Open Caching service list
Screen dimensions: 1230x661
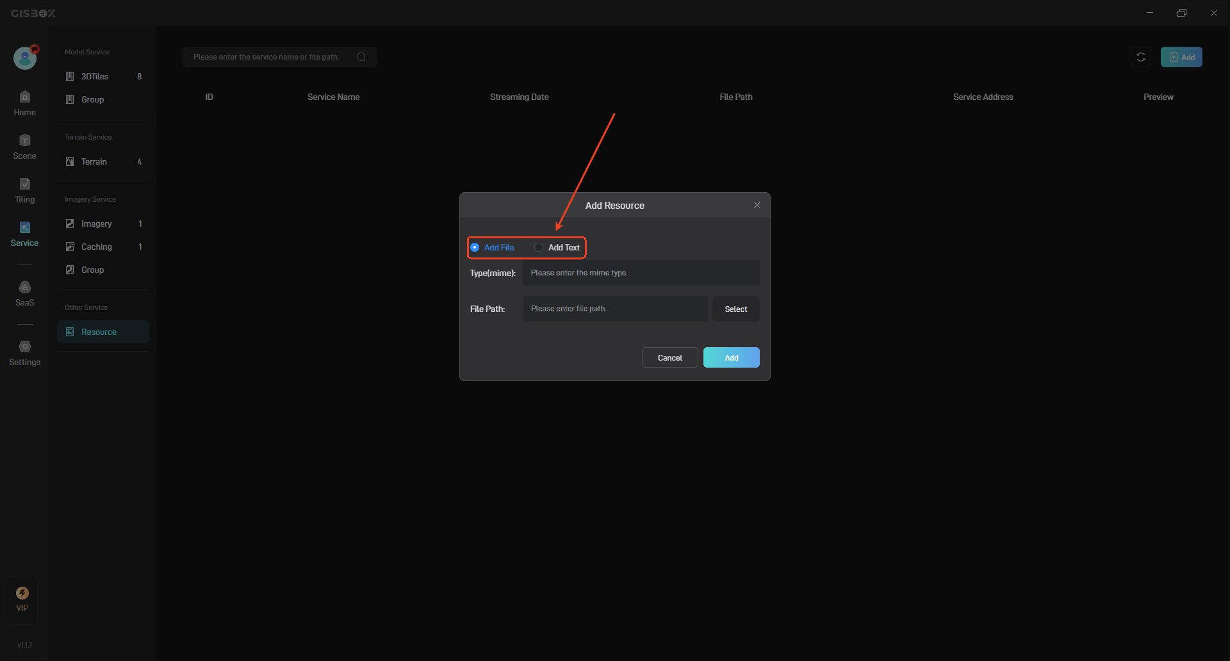click(103, 247)
